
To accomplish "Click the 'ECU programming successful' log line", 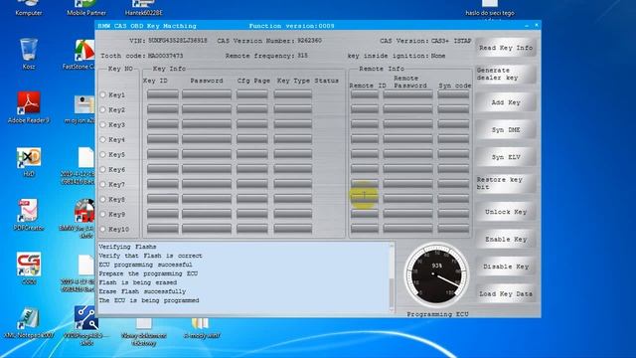I will click(146, 265).
